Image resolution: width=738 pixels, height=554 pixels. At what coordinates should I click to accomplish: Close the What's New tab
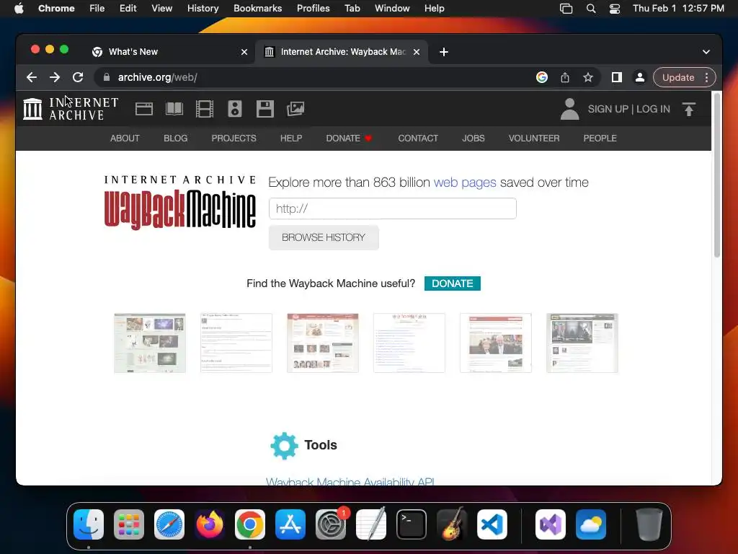244,52
